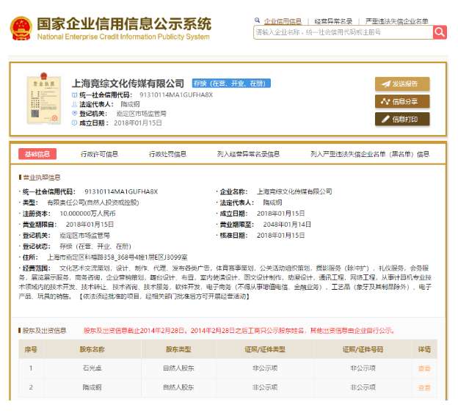
Task: Click the 股东名称 column header
Action: pyautogui.click(x=92, y=349)
